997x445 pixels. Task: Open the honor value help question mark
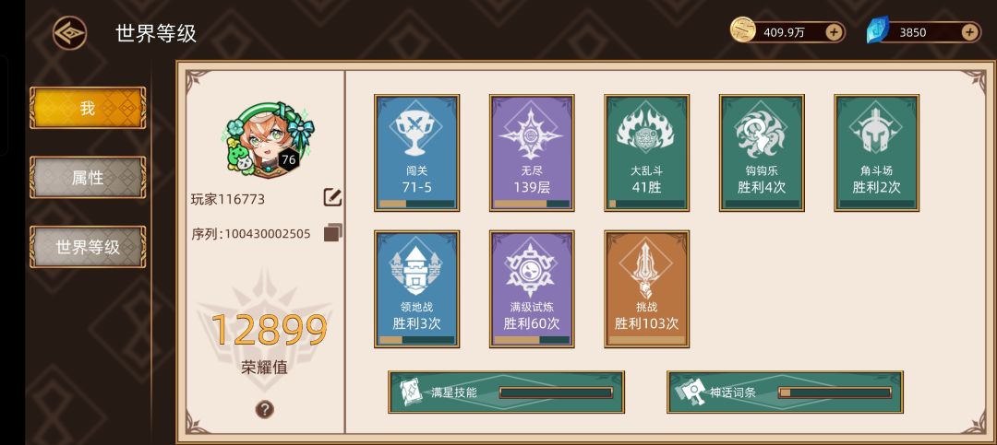(265, 409)
